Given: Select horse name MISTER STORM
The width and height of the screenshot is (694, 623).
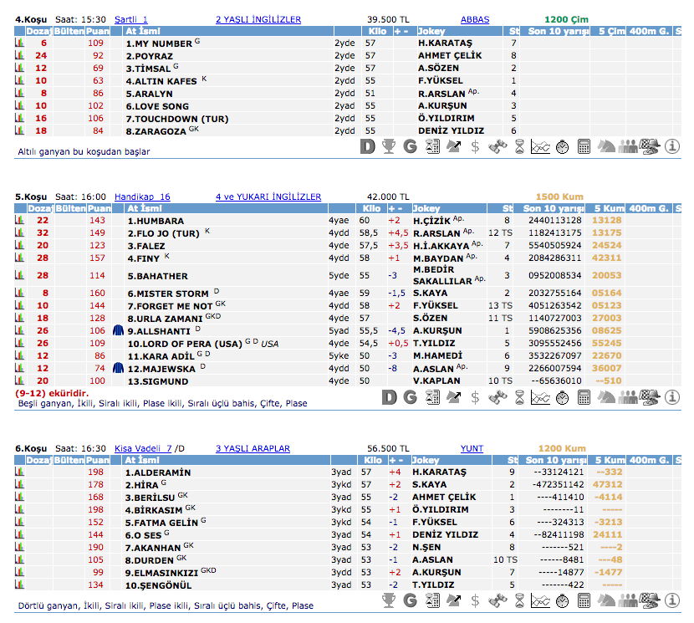Looking at the screenshot, I should (167, 294).
